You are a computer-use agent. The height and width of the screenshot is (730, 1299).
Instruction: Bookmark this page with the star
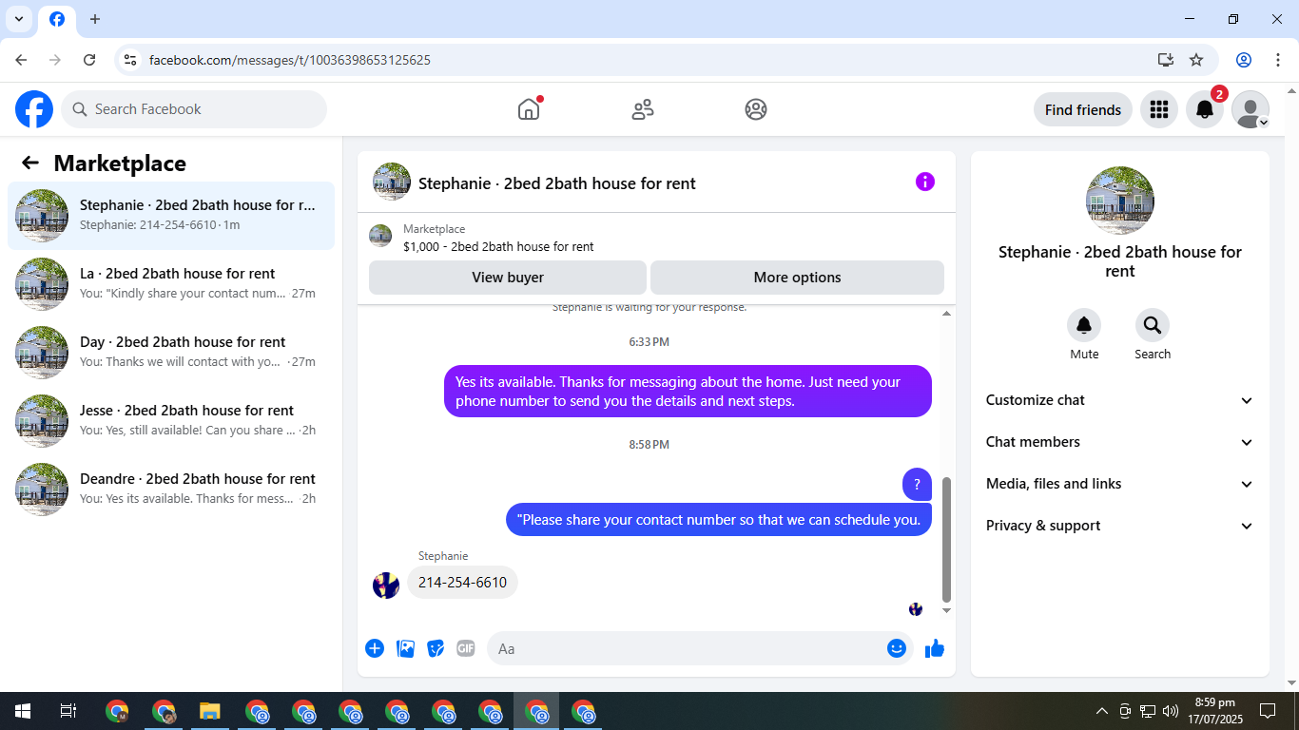point(1196,60)
